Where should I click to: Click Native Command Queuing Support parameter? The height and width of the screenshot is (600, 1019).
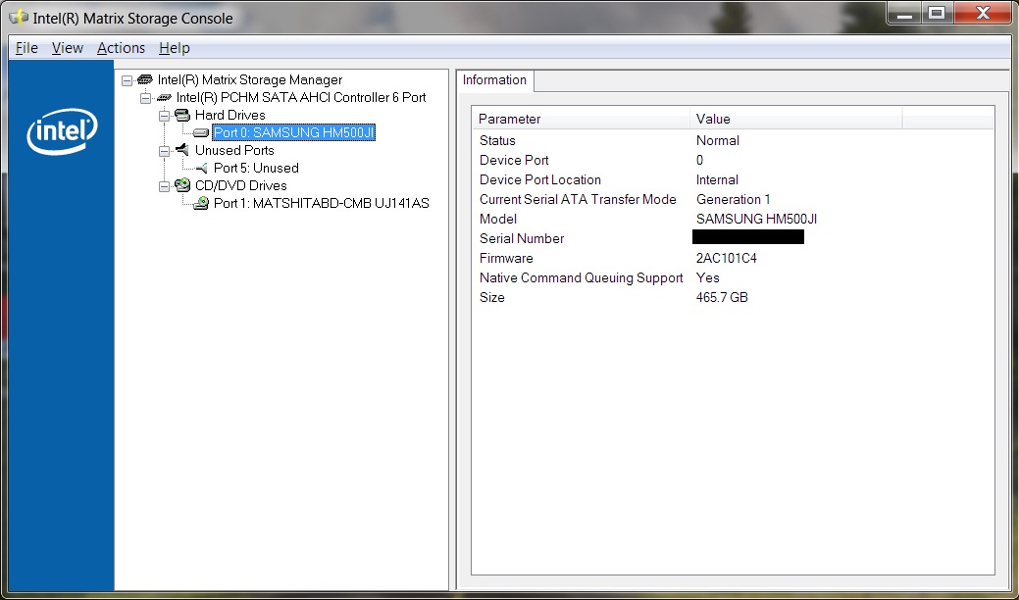581,277
